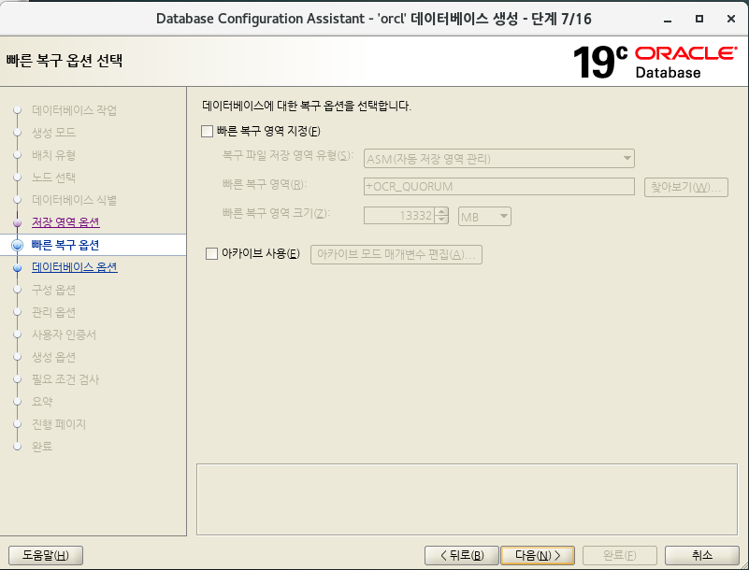Click the Oracle 19c Database logo
Viewport: 749px width, 570px height.
tap(655, 62)
